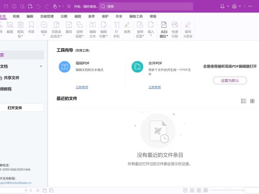Open the 转换 convert ribbon tab
Image resolution: width=259 pixels, height=194 pixels.
pos(16,17)
